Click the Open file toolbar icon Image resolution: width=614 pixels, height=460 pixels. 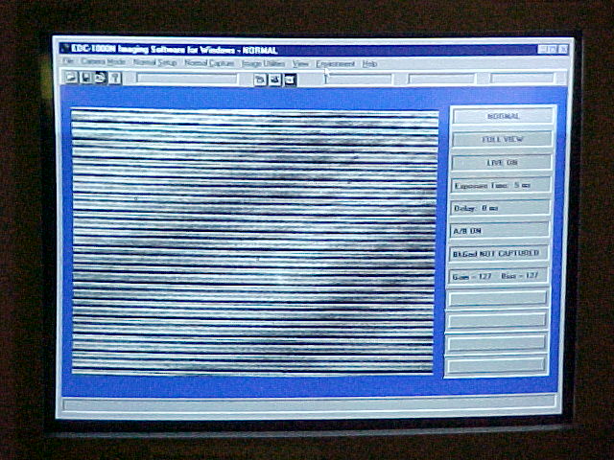70,79
